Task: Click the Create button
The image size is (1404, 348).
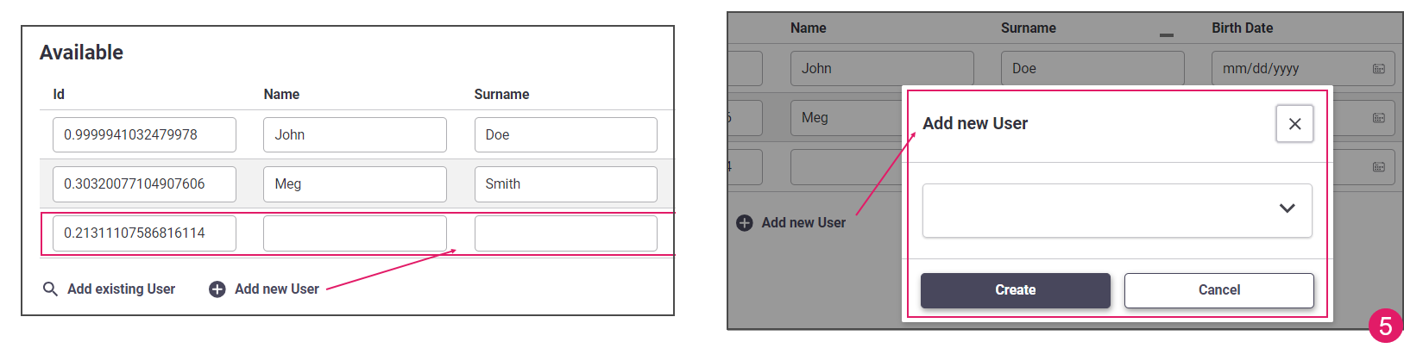Action: click(x=1015, y=290)
